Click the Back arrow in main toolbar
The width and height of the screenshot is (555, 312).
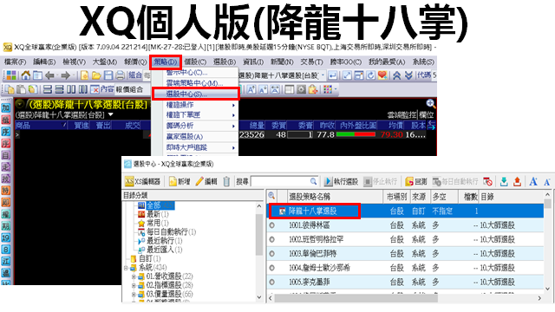50,75
